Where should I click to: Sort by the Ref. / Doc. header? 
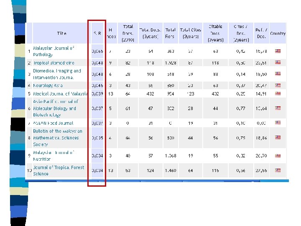point(261,33)
